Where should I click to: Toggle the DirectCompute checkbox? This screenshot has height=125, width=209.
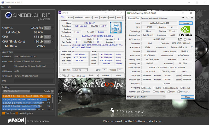[164, 88]
